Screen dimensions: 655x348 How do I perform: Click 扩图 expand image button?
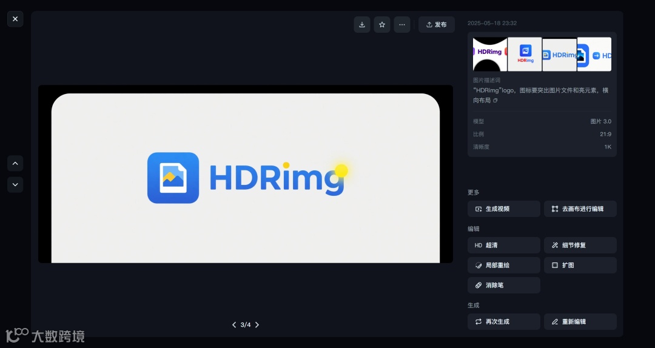[580, 266]
